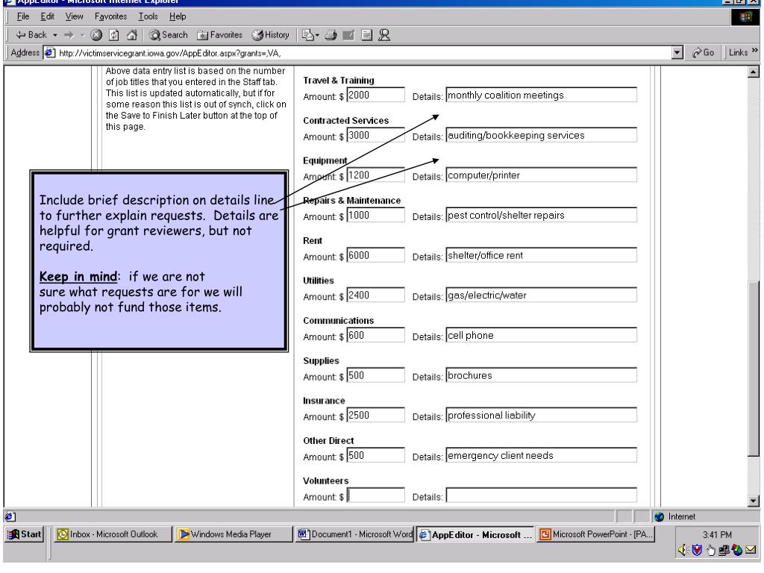Click the Other Direct details field
This screenshot has width=764, height=573.
click(x=542, y=455)
